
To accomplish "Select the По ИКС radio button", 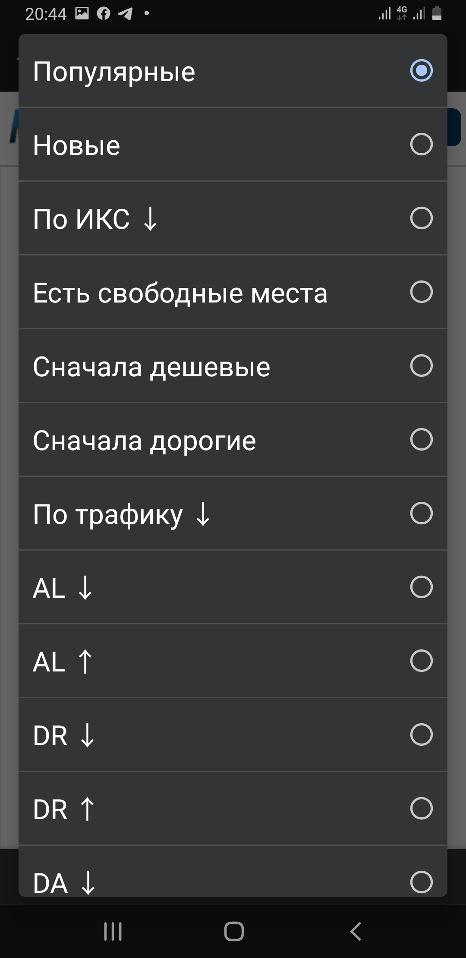I will (x=421, y=218).
